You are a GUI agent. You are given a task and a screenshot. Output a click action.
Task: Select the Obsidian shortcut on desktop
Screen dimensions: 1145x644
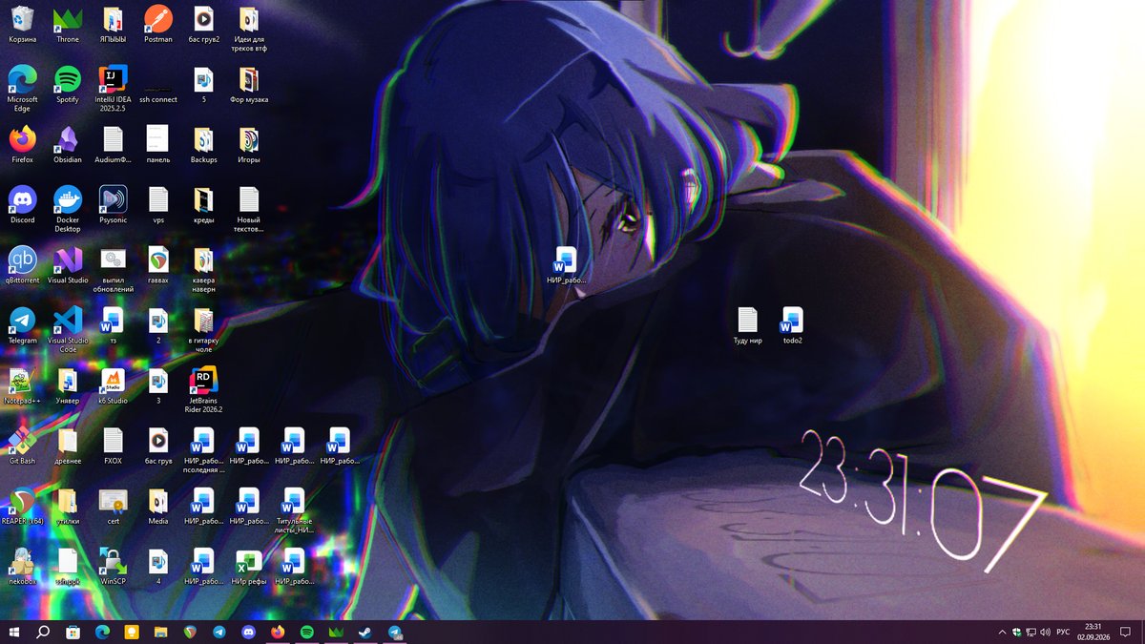click(68, 145)
